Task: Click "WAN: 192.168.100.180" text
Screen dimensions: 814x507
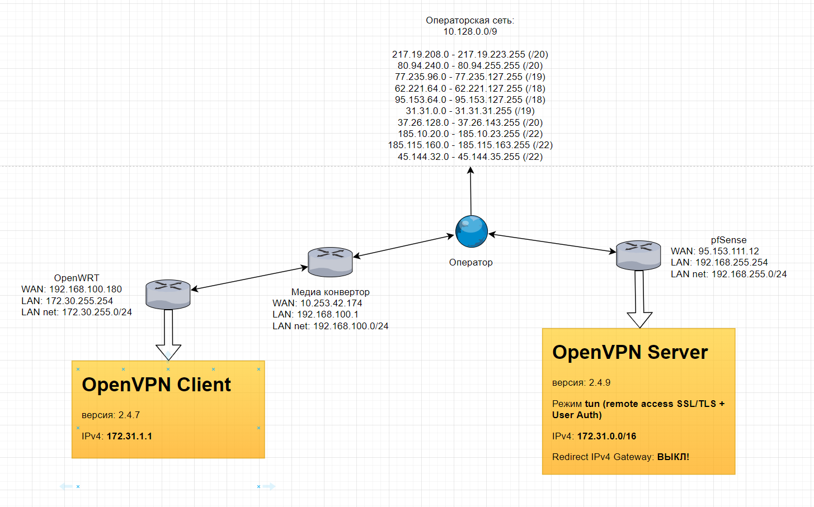Action: tap(72, 289)
